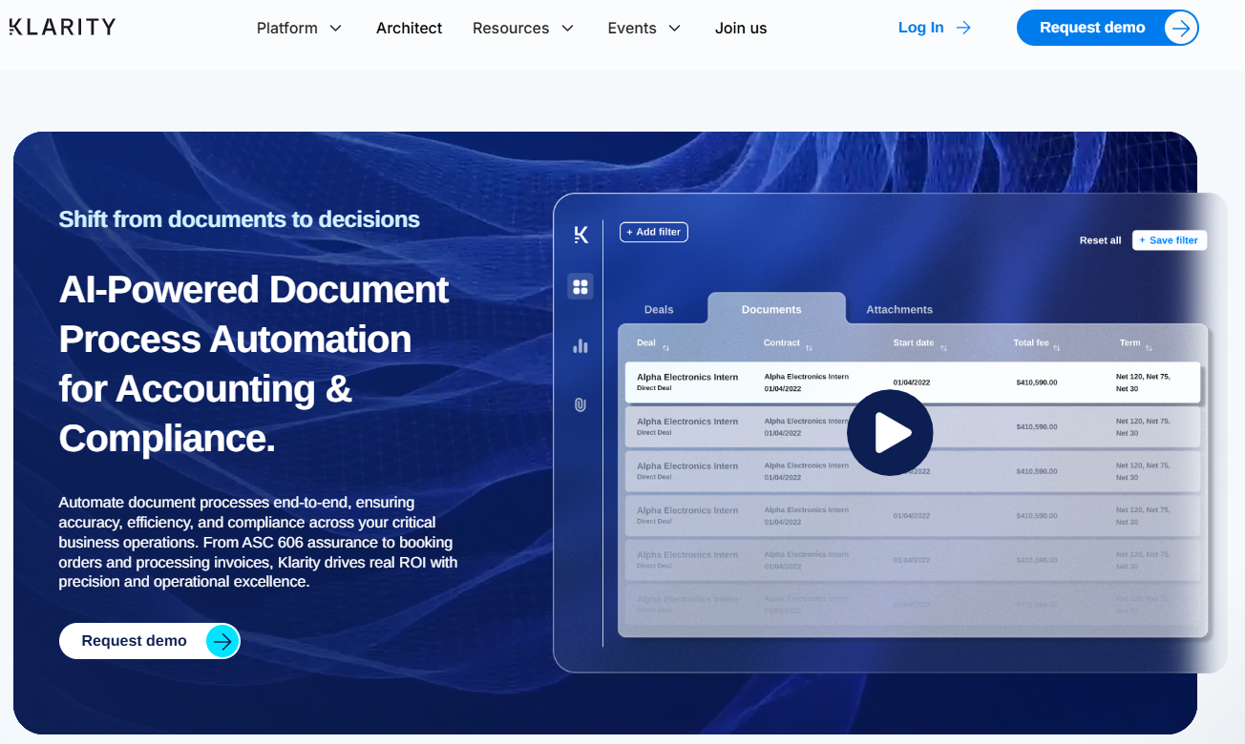
Task: Click the arrow icon inside Request demo button
Action: pyautogui.click(x=1179, y=28)
